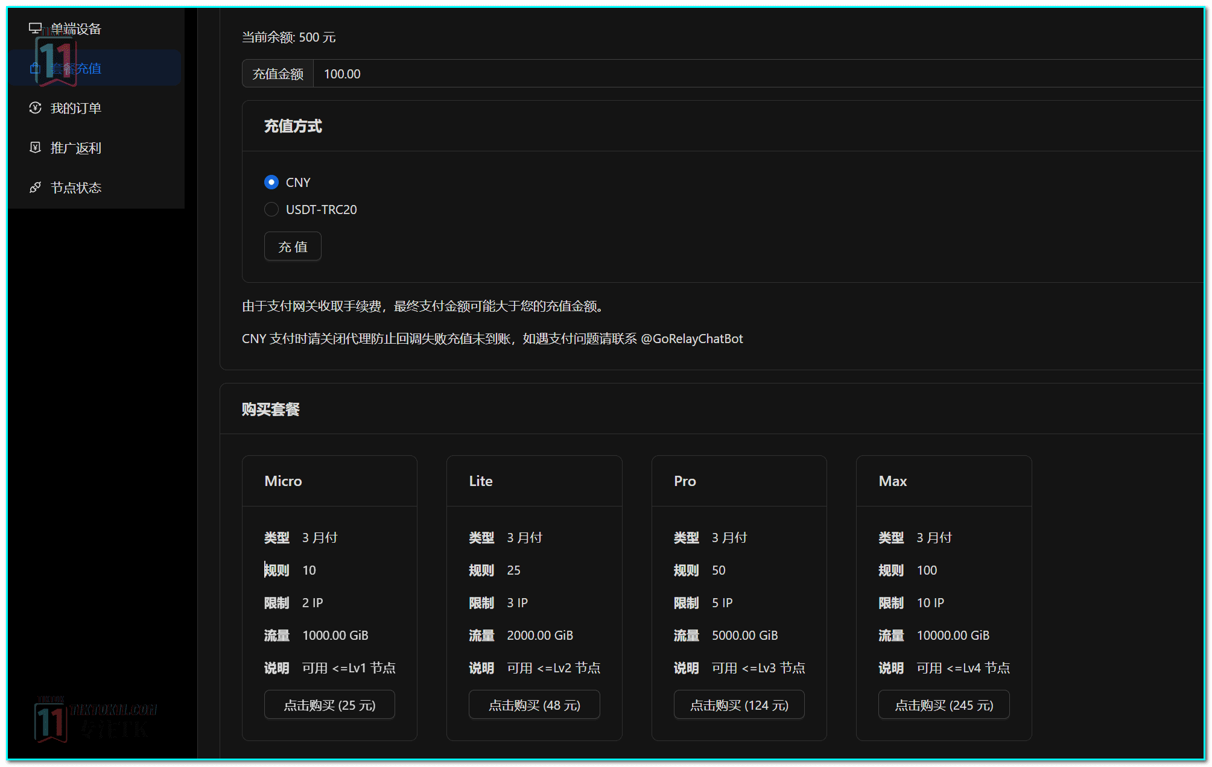The height and width of the screenshot is (767, 1212).
Task: Click the monitor icon beside 单端设备
Action: pyautogui.click(x=36, y=28)
